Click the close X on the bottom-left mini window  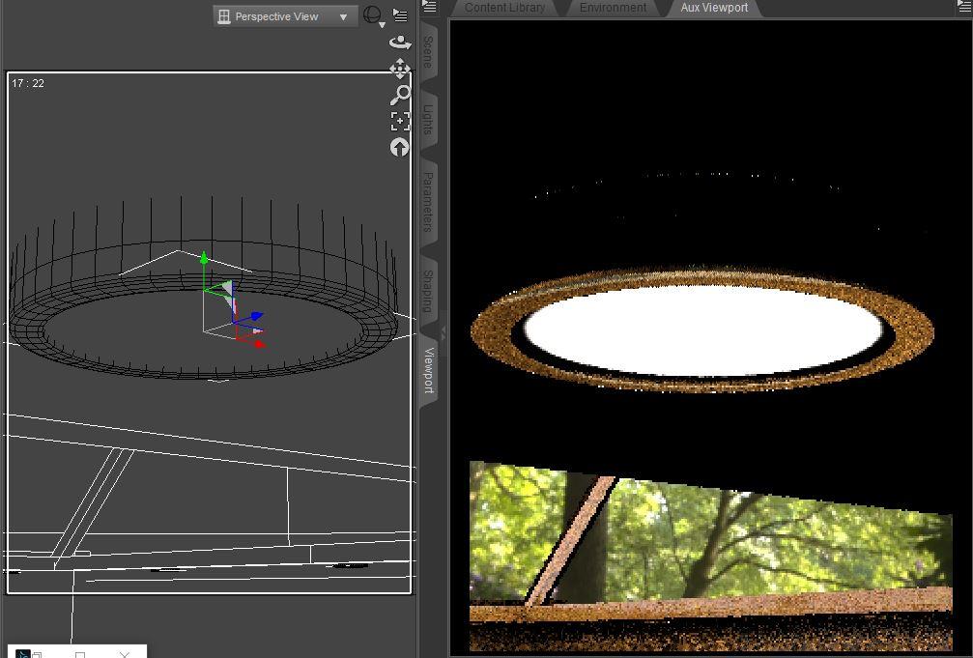pos(125,654)
